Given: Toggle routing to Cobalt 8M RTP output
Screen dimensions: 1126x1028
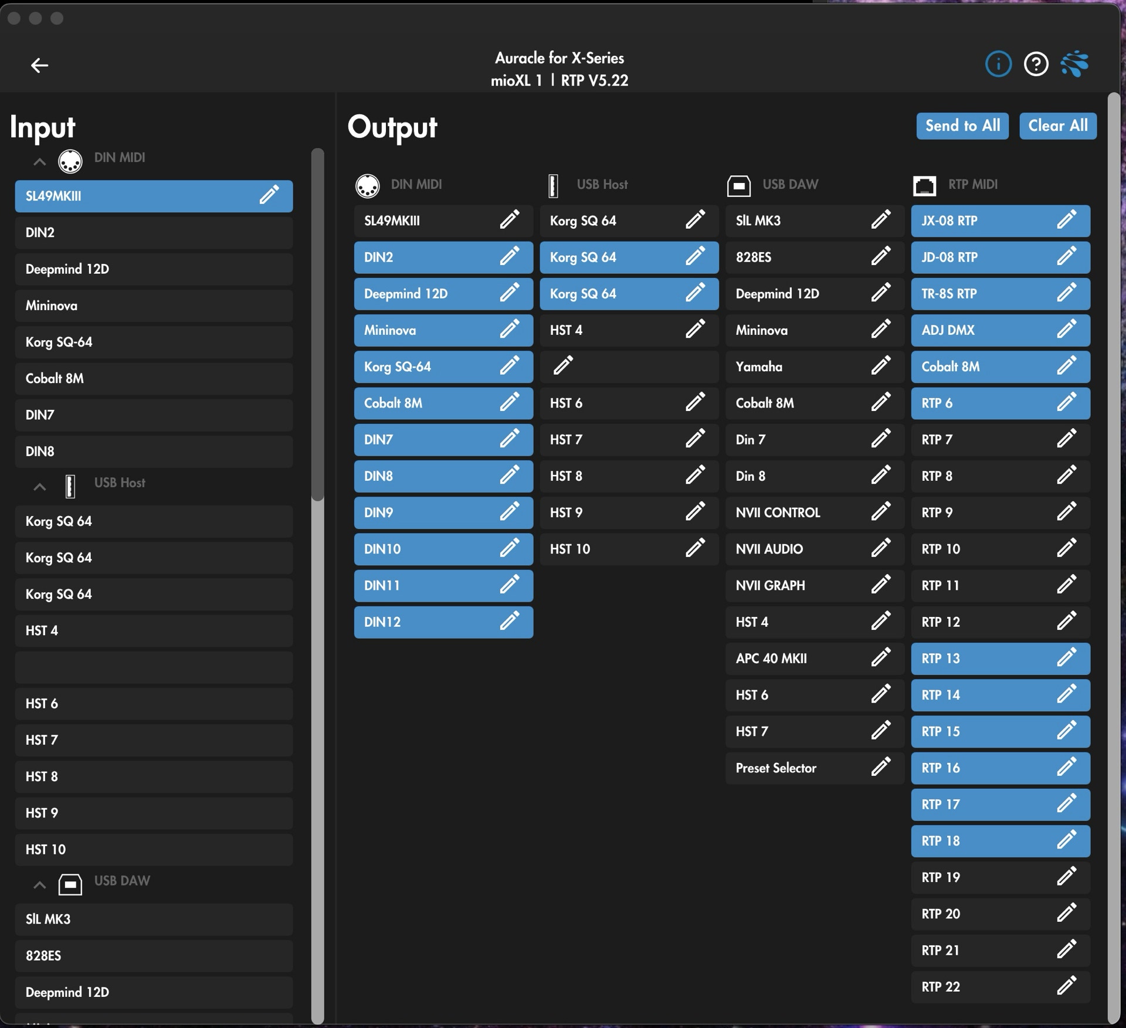Looking at the screenshot, I should pos(1000,367).
